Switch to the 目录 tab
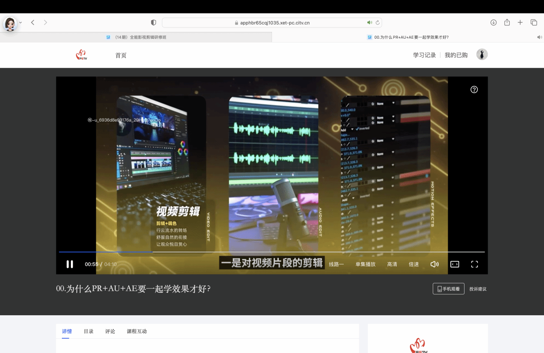 [x=89, y=331]
